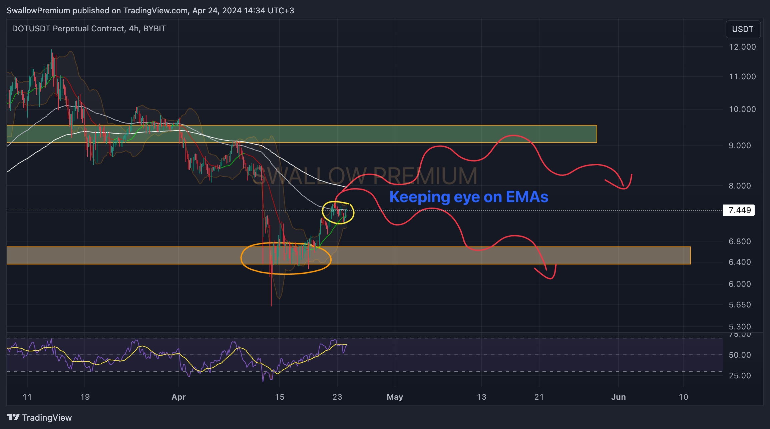Click the 7.449 current price label
This screenshot has height=429, width=770.
tap(739, 210)
